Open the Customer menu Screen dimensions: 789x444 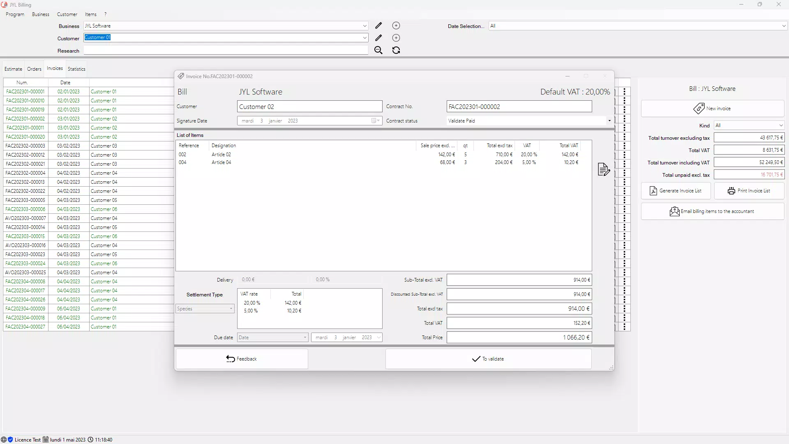(67, 14)
